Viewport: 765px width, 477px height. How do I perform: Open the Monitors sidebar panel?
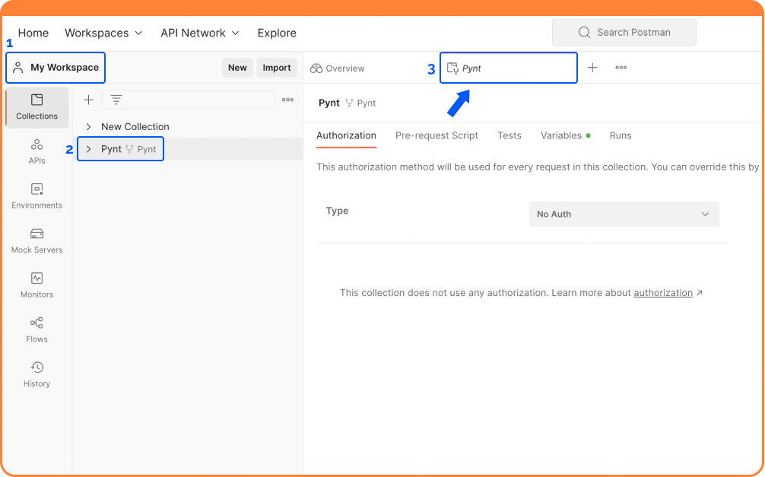[x=37, y=285]
